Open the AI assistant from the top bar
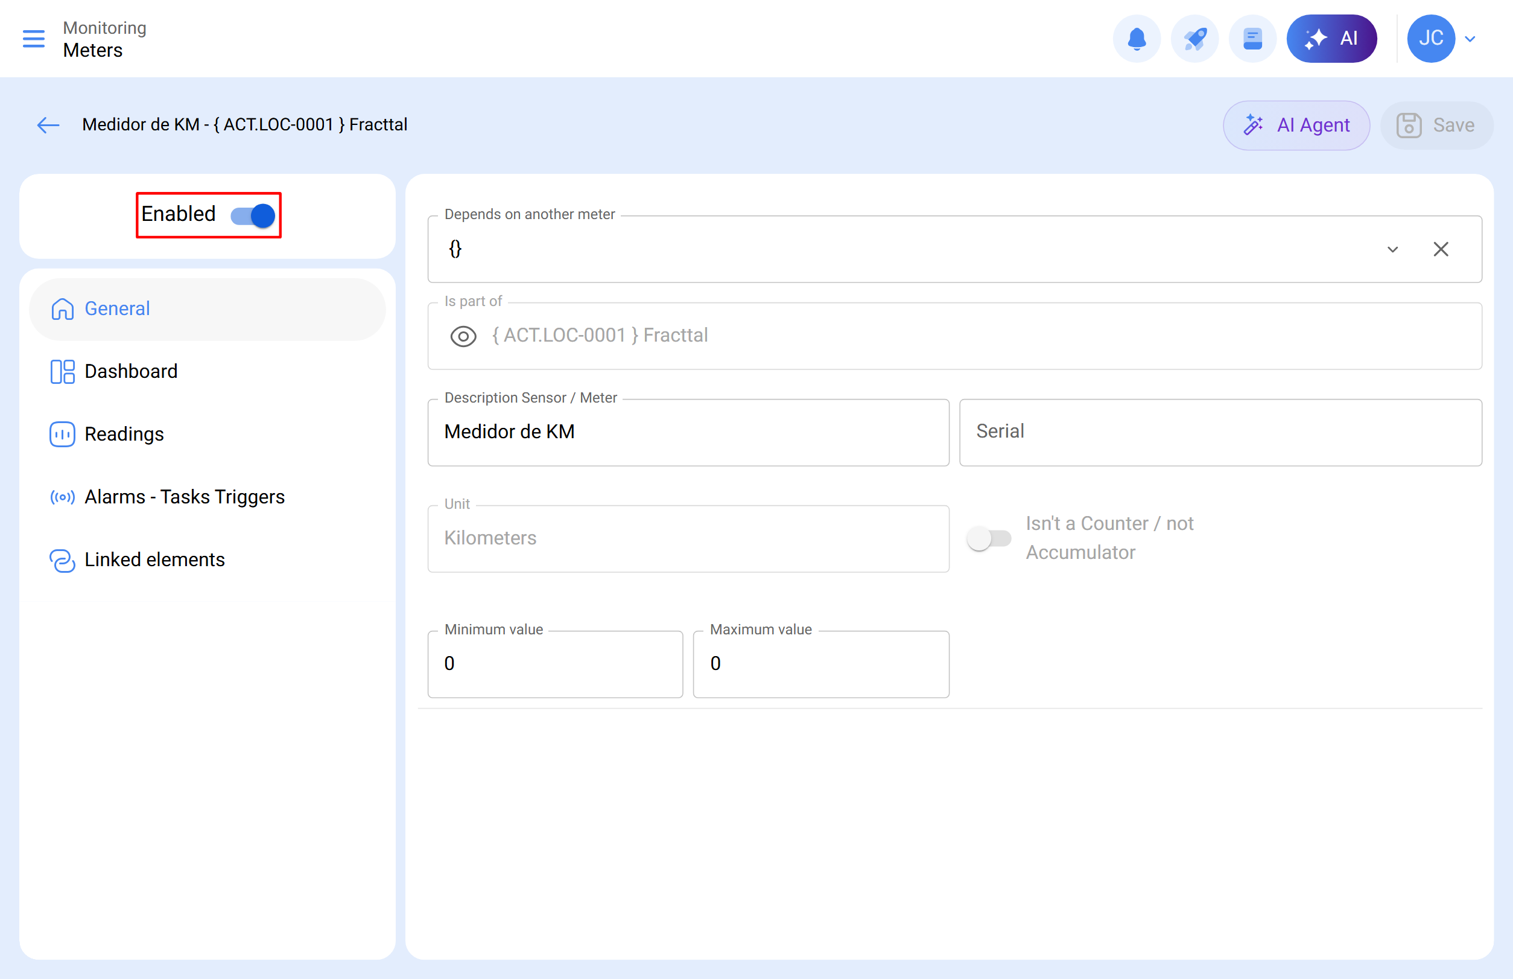1513x979 pixels. (1331, 38)
